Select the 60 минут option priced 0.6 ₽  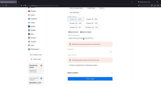92,19
